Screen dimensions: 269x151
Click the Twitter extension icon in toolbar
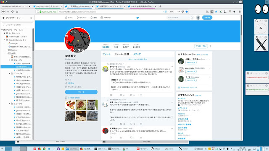(x=216, y=12)
